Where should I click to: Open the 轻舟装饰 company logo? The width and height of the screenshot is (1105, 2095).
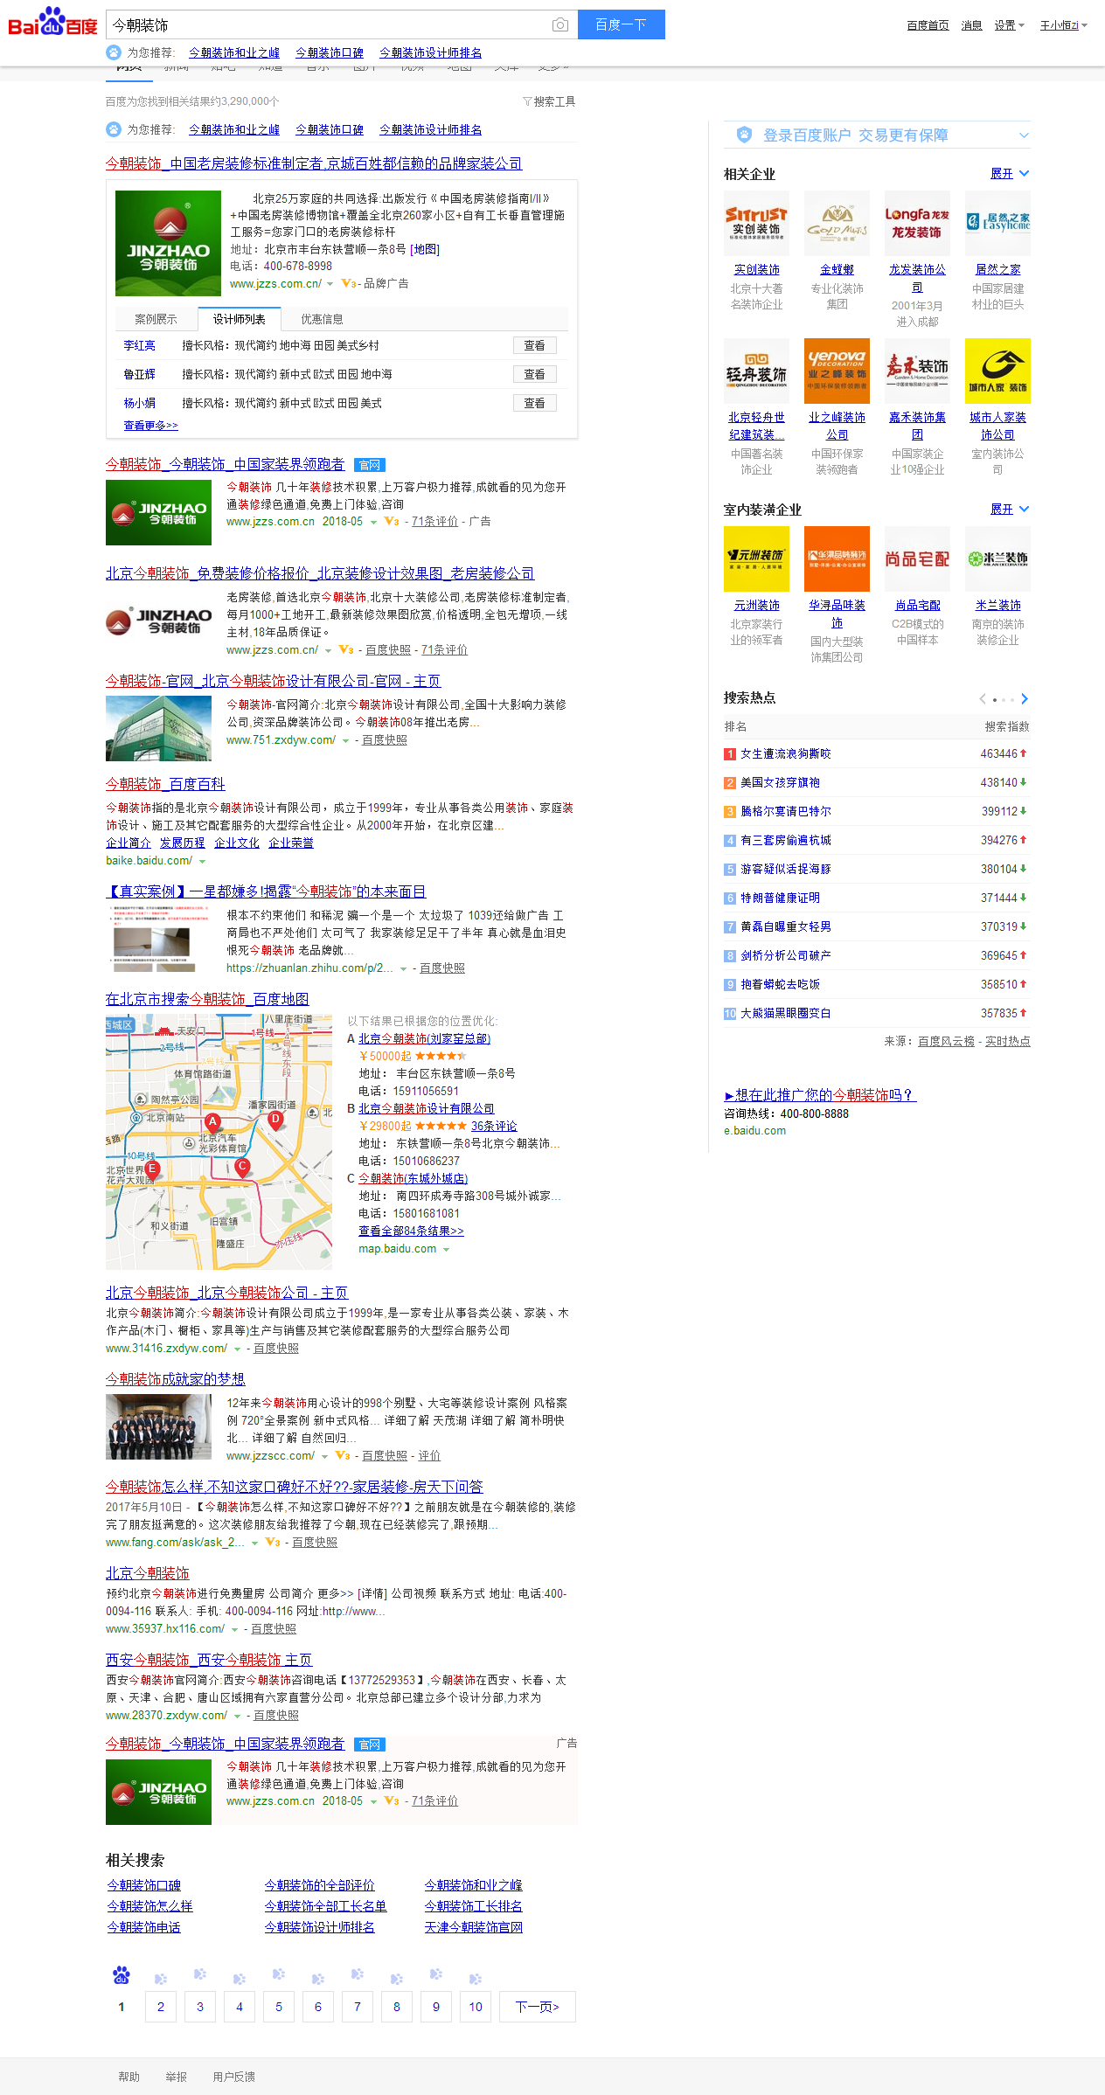(x=756, y=371)
